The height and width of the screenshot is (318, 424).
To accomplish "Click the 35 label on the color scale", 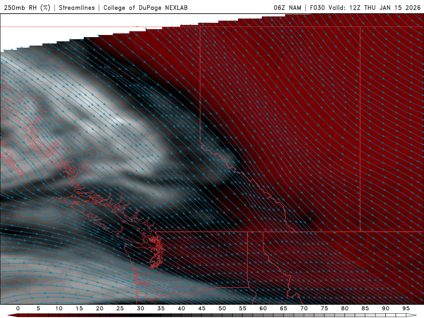I will [x=161, y=308].
